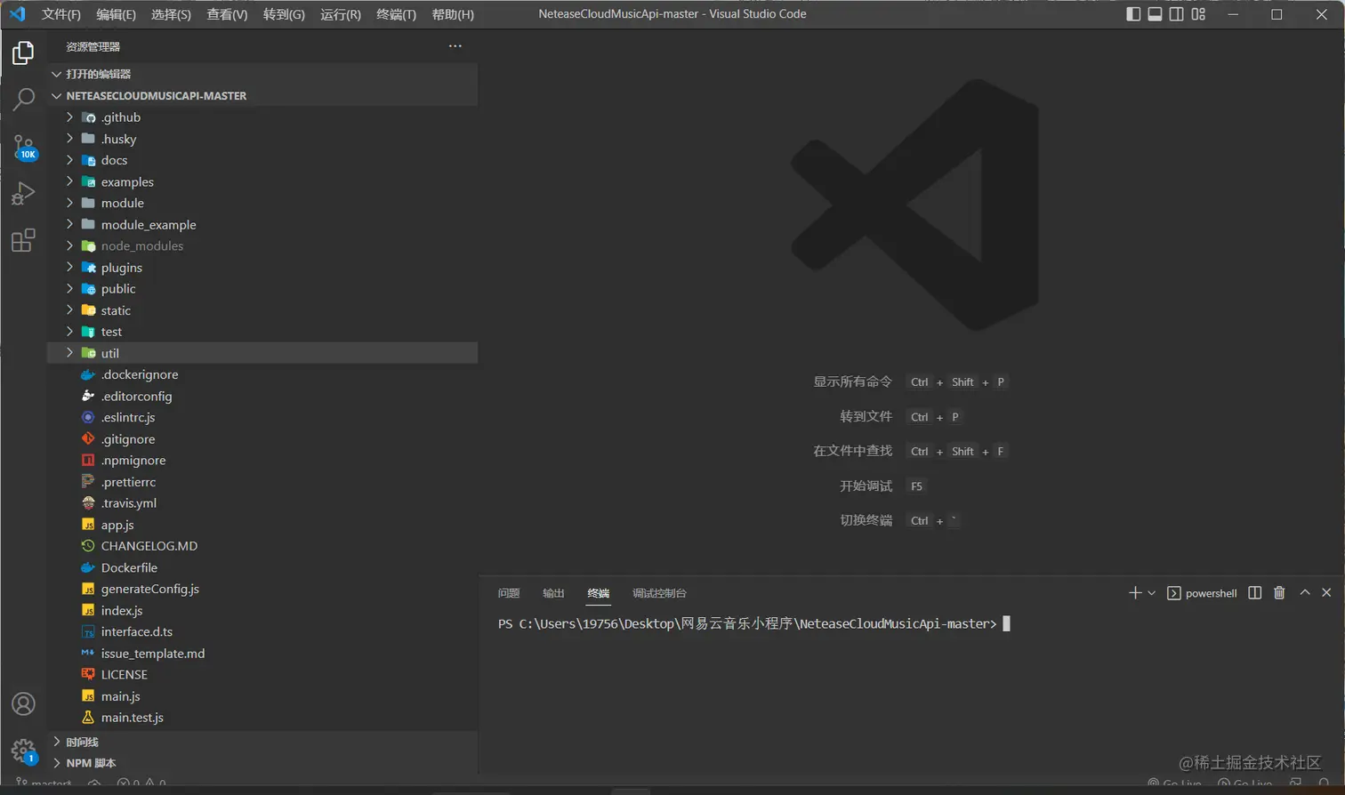
Task: Maximize the terminal panel size
Action: pos(1305,593)
